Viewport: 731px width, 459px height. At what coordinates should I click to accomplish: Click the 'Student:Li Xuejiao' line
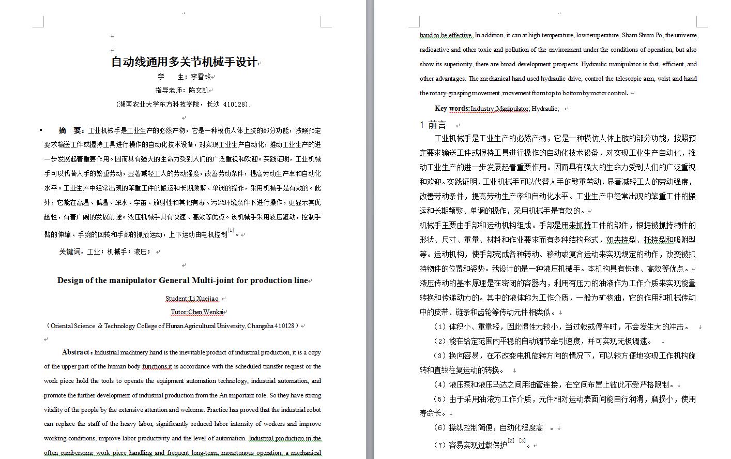(192, 299)
